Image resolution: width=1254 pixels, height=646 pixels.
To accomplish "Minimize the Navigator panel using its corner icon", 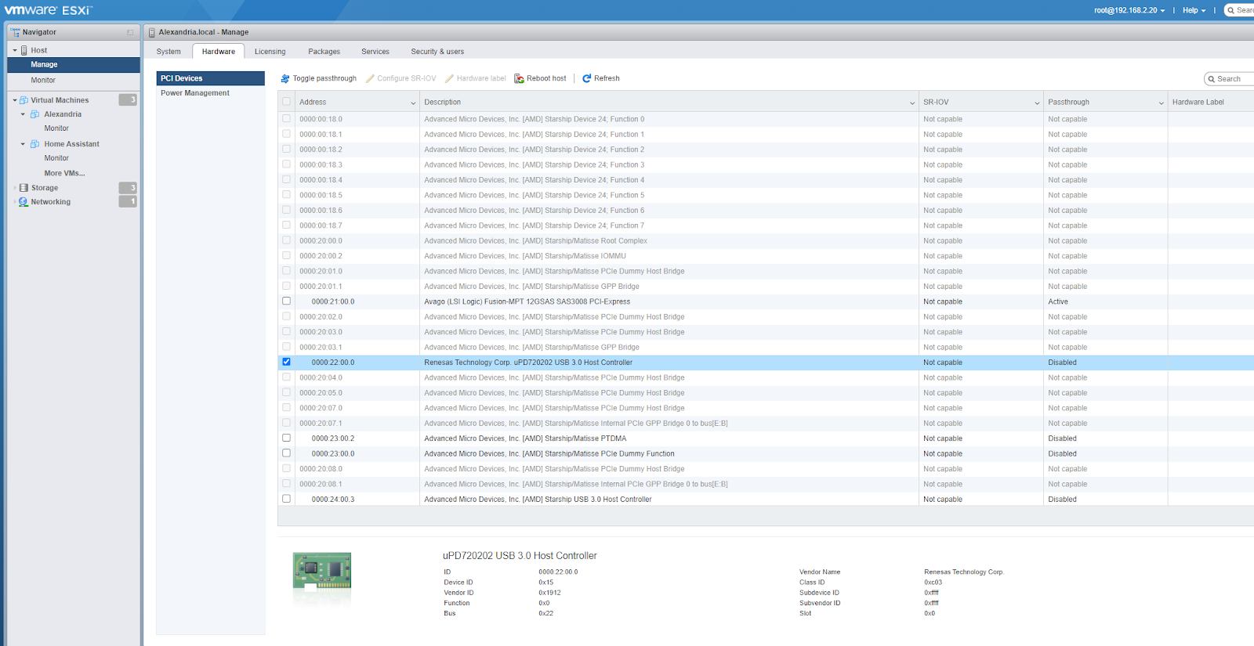I will (x=130, y=32).
